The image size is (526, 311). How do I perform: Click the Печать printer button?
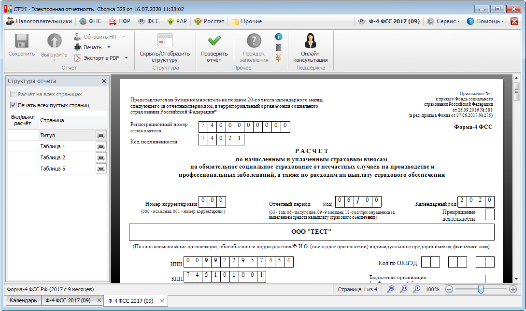pyautogui.click(x=88, y=47)
